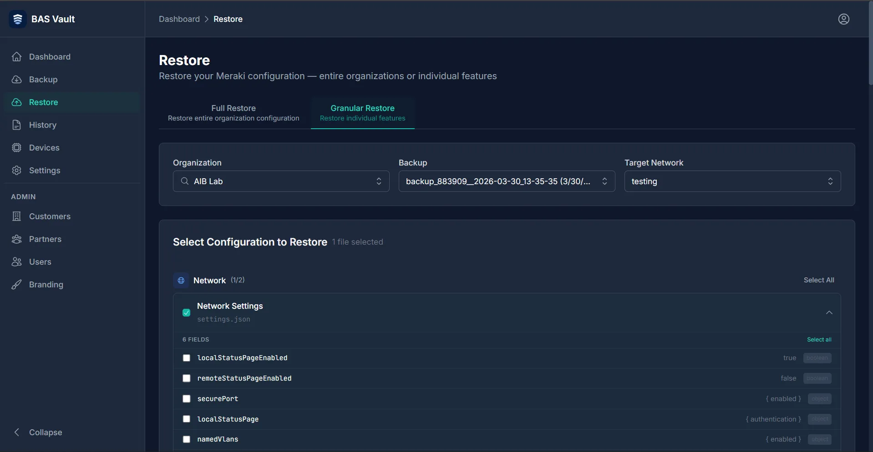Screen dimensions: 873x452
Task: Collapse the Network Settings panel chevron
Action: pyautogui.click(x=829, y=312)
